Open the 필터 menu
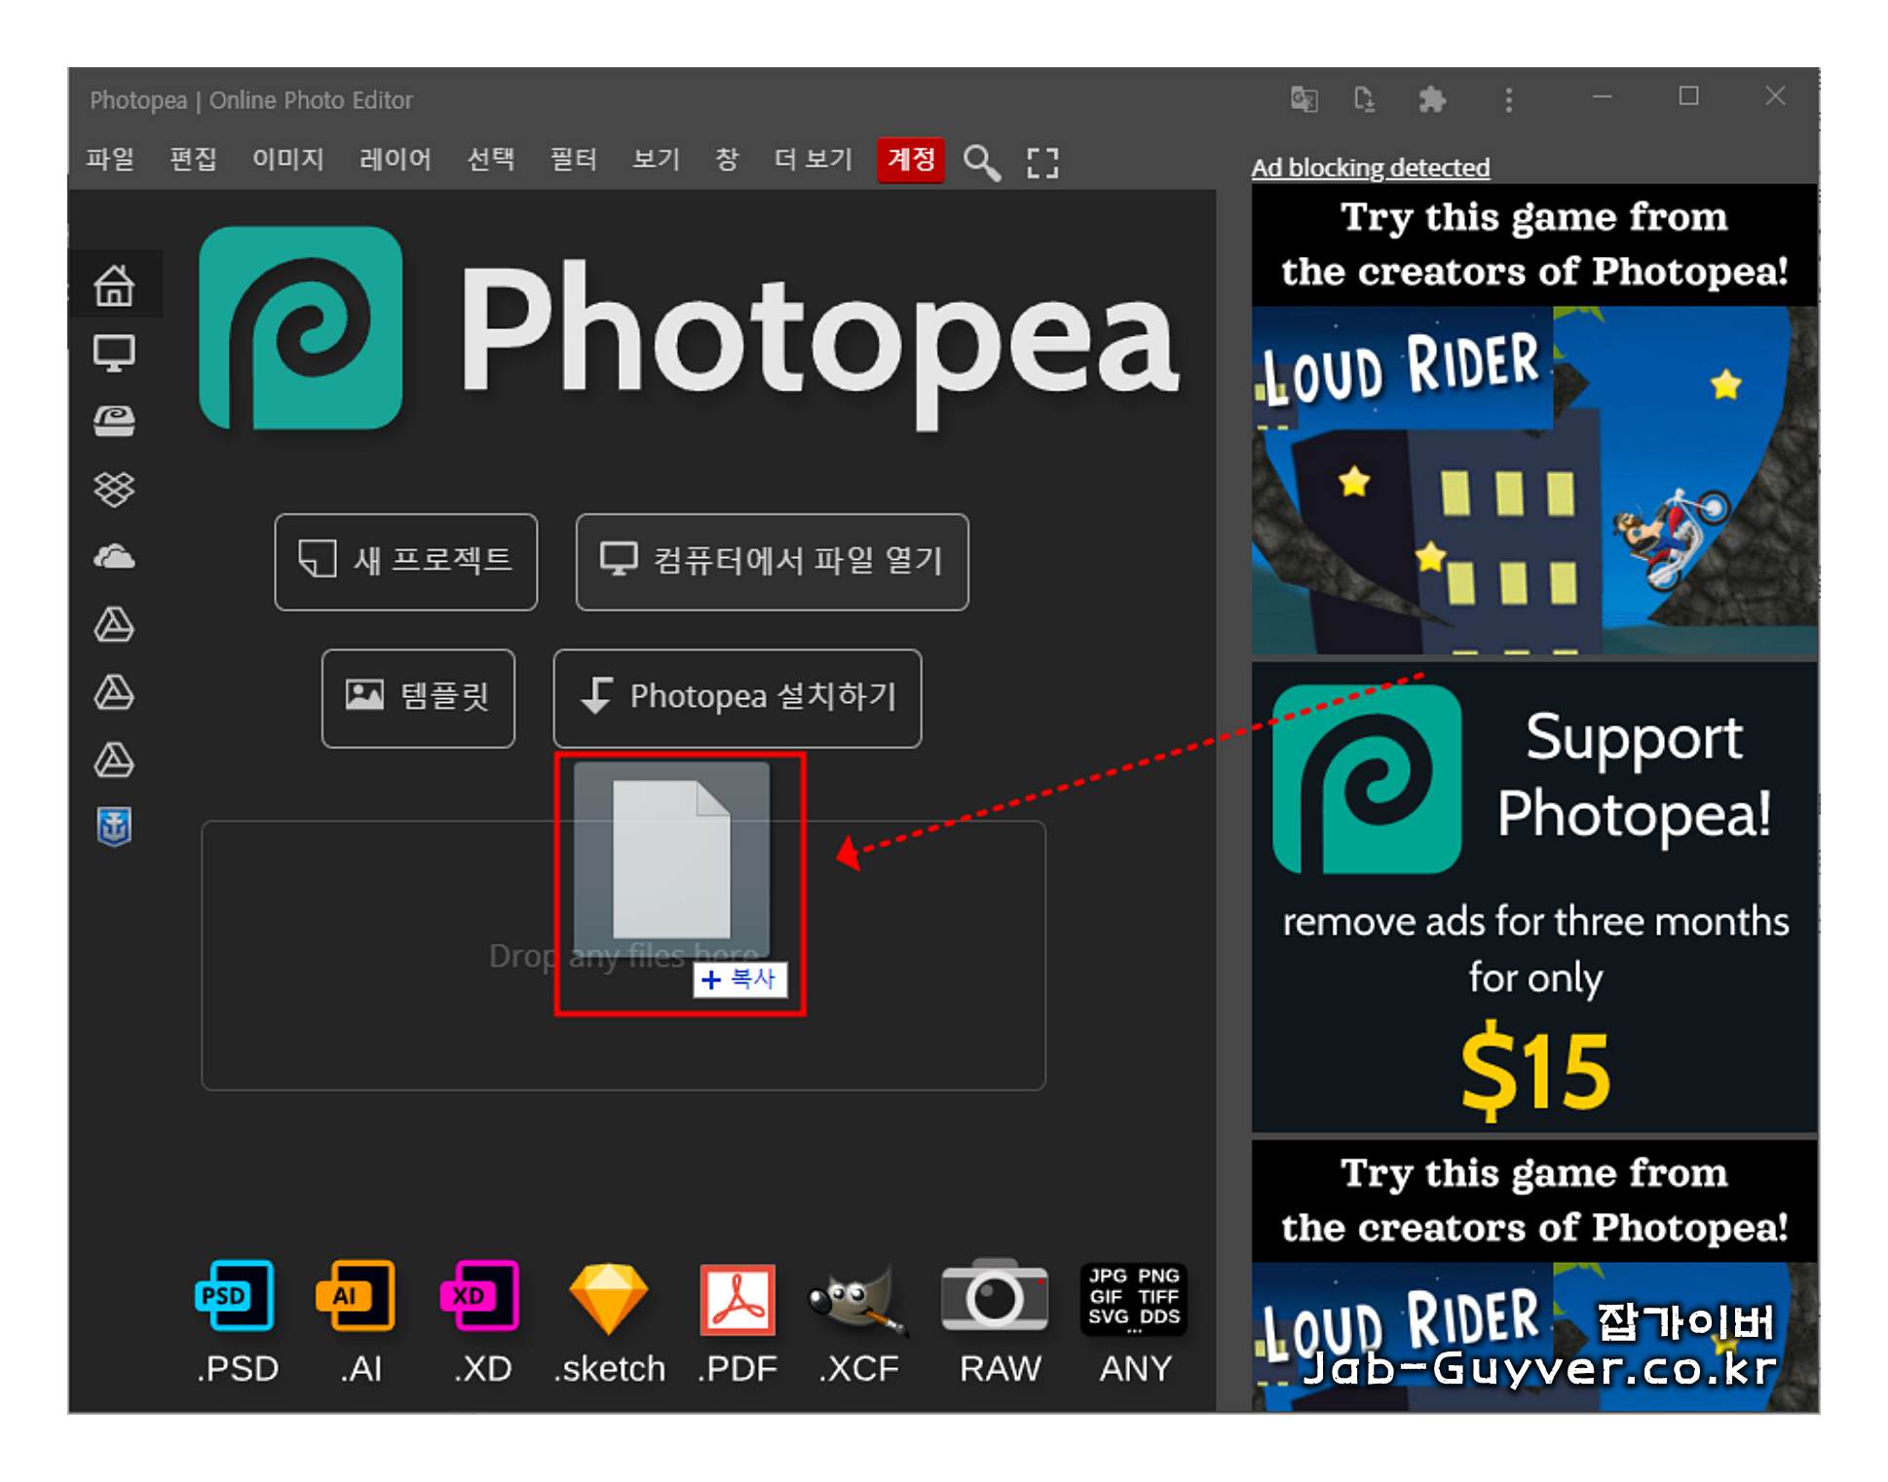This screenshot has height=1482, width=1888. [x=573, y=159]
